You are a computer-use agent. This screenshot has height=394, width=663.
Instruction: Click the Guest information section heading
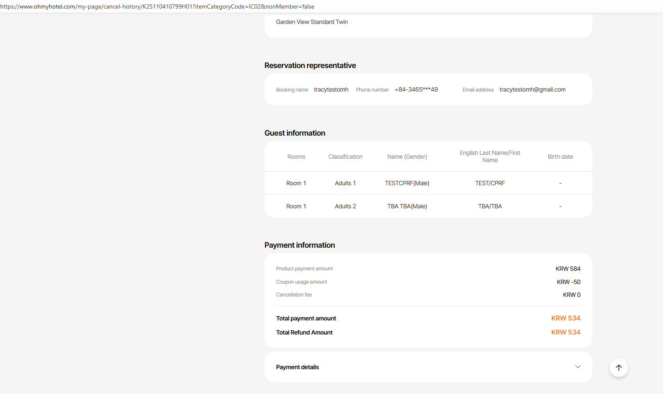pos(295,133)
